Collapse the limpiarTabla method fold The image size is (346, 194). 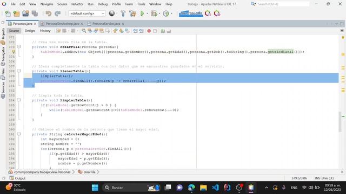coord(19,100)
